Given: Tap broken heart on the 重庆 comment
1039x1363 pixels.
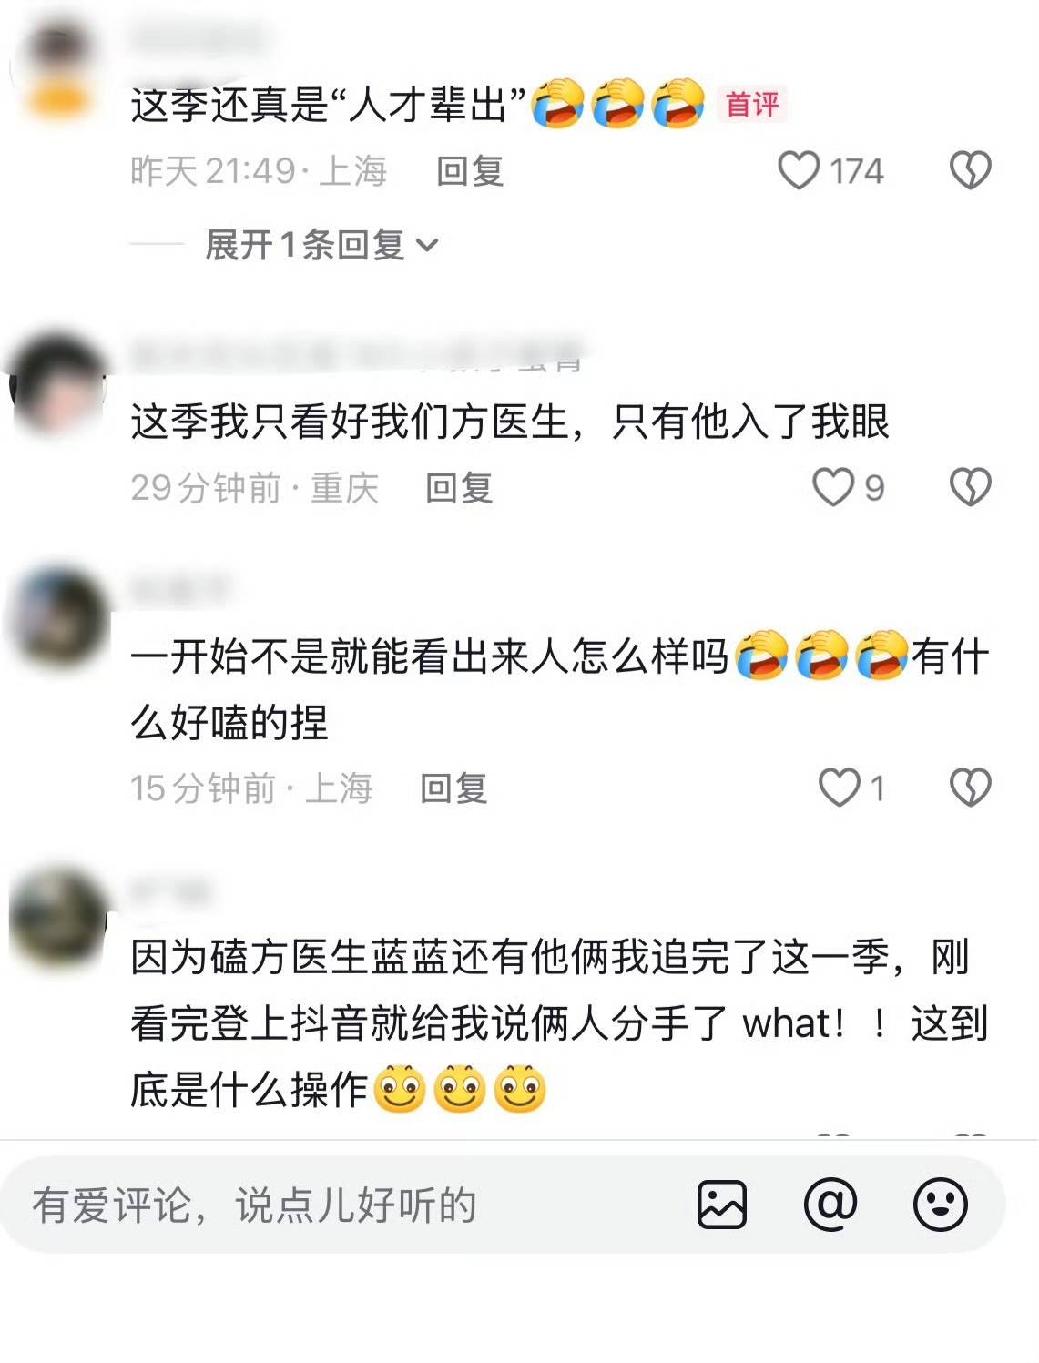Looking at the screenshot, I should click(970, 487).
